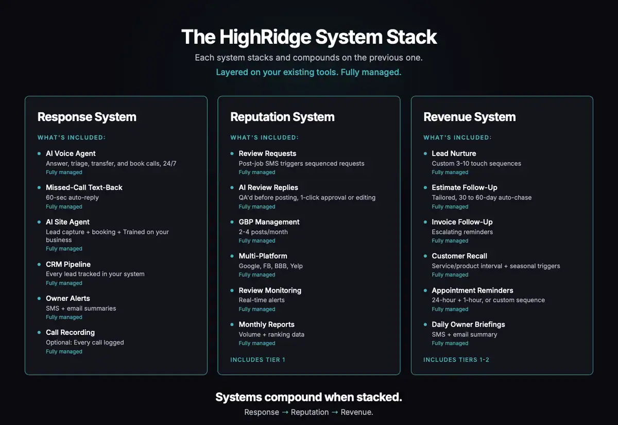Click the "Monthly Reports" item
This screenshot has width=618, height=425.
click(x=266, y=325)
